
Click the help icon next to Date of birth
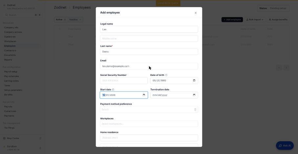pyautogui.click(x=166, y=75)
